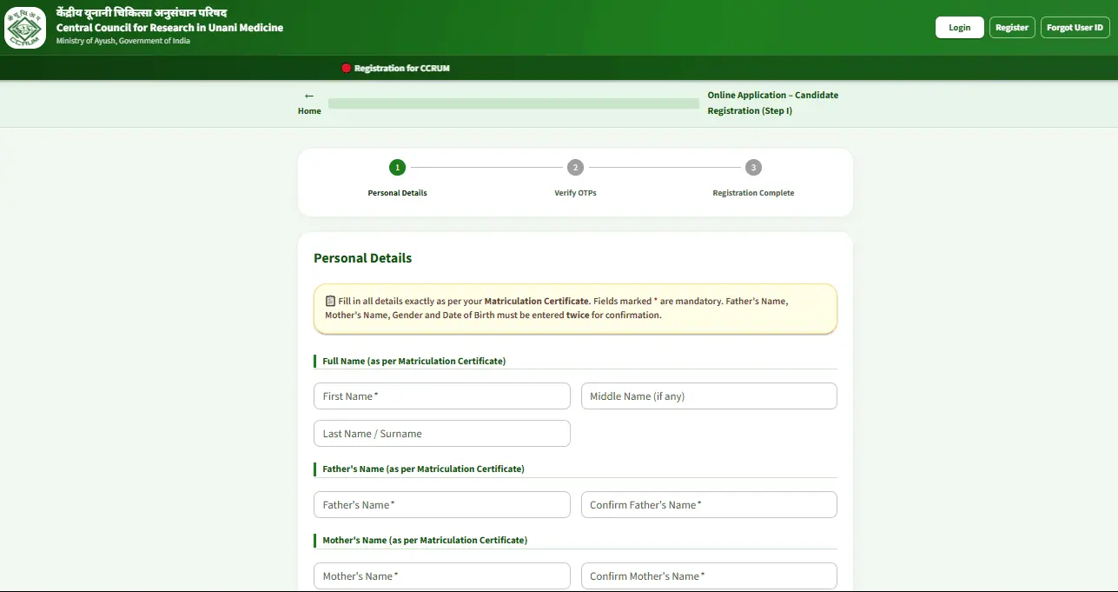1118x592 pixels.
Task: Focus the Mother's Name field
Action: click(x=442, y=576)
